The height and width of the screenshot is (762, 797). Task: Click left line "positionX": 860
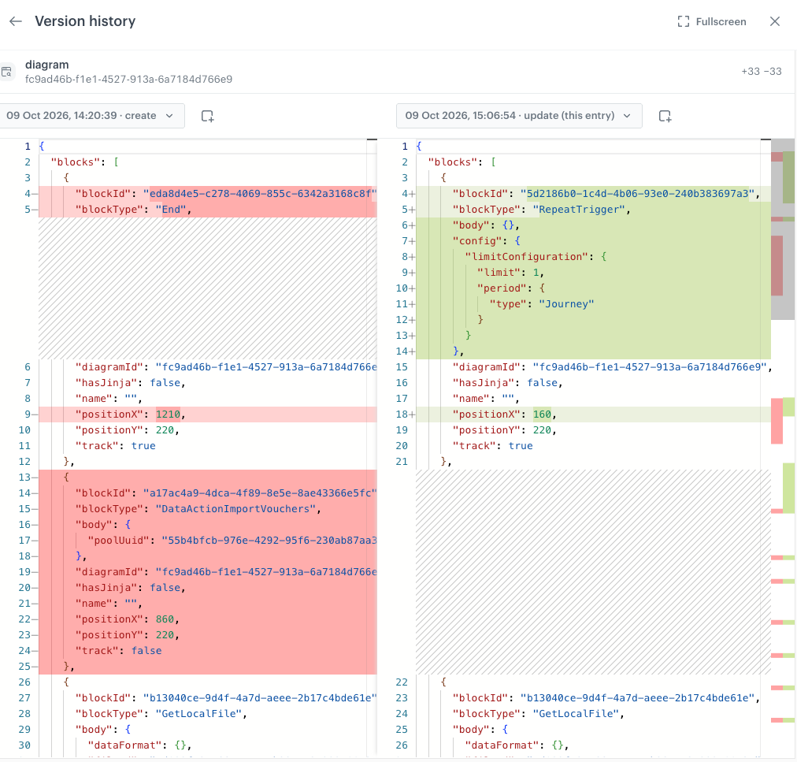coord(128,619)
